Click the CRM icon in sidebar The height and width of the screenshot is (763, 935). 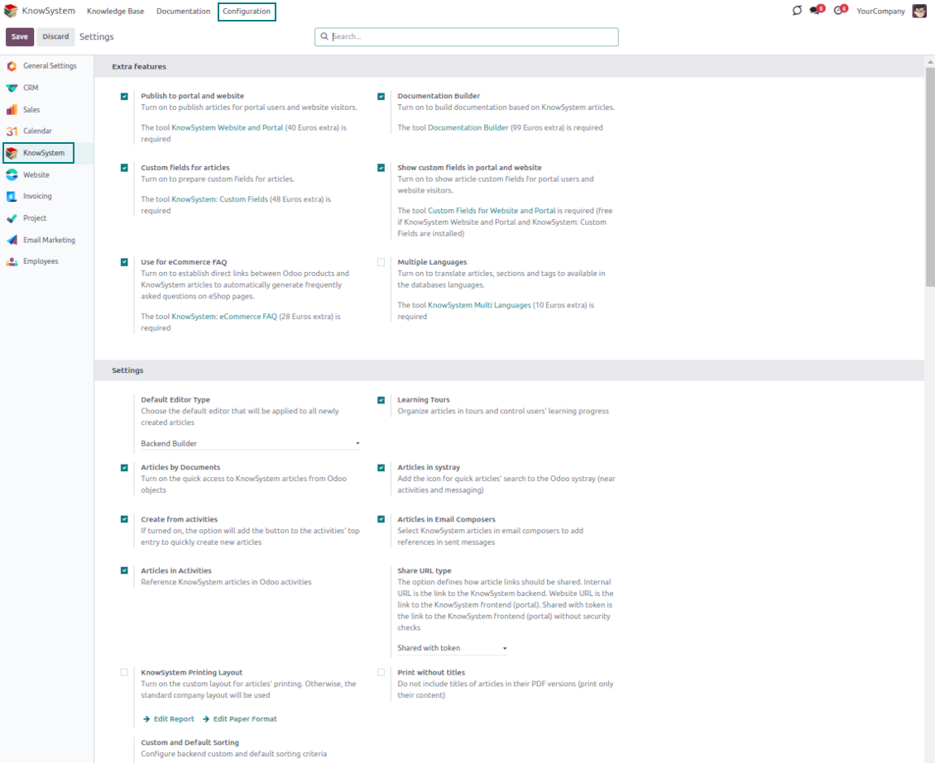12,88
